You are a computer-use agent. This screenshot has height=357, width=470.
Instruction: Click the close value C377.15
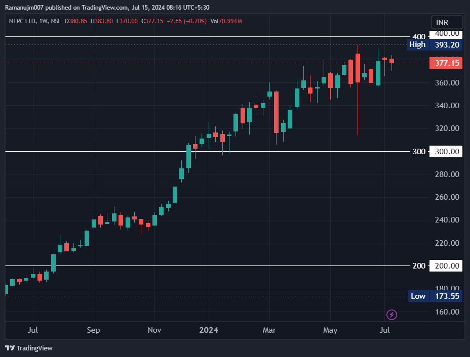[152, 21]
